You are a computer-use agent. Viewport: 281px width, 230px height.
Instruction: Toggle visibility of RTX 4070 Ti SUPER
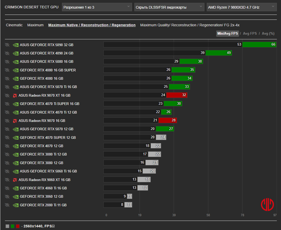(7, 104)
